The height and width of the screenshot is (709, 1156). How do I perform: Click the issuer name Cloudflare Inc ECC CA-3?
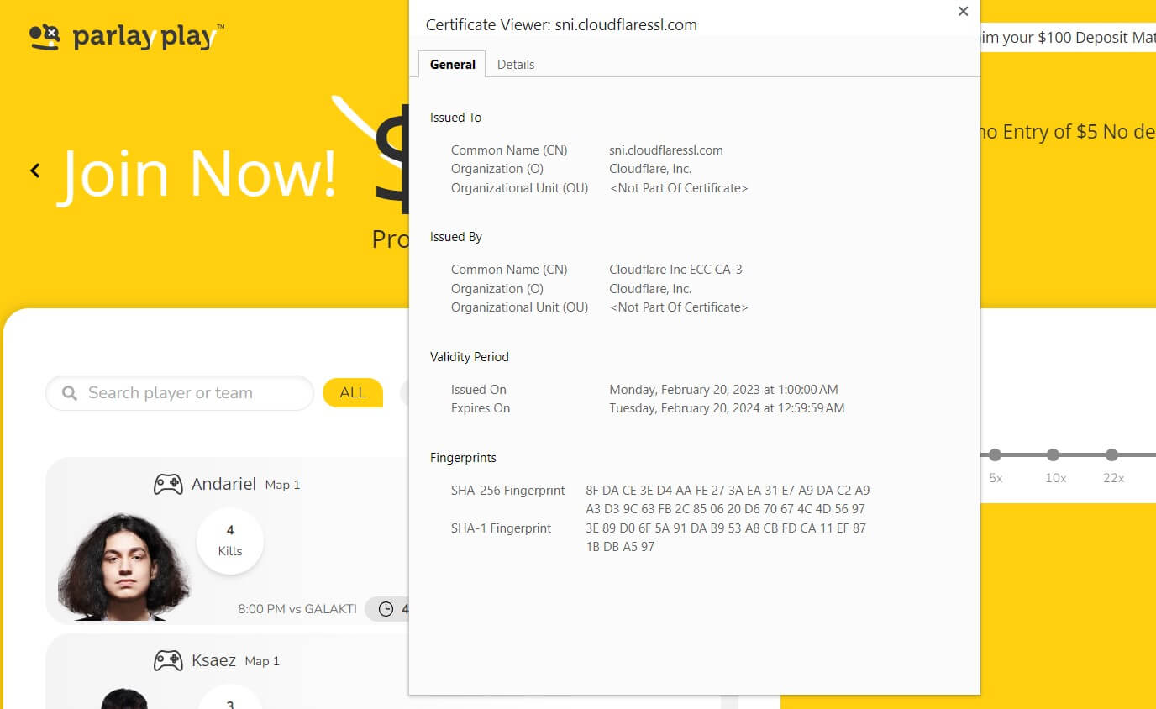point(675,270)
